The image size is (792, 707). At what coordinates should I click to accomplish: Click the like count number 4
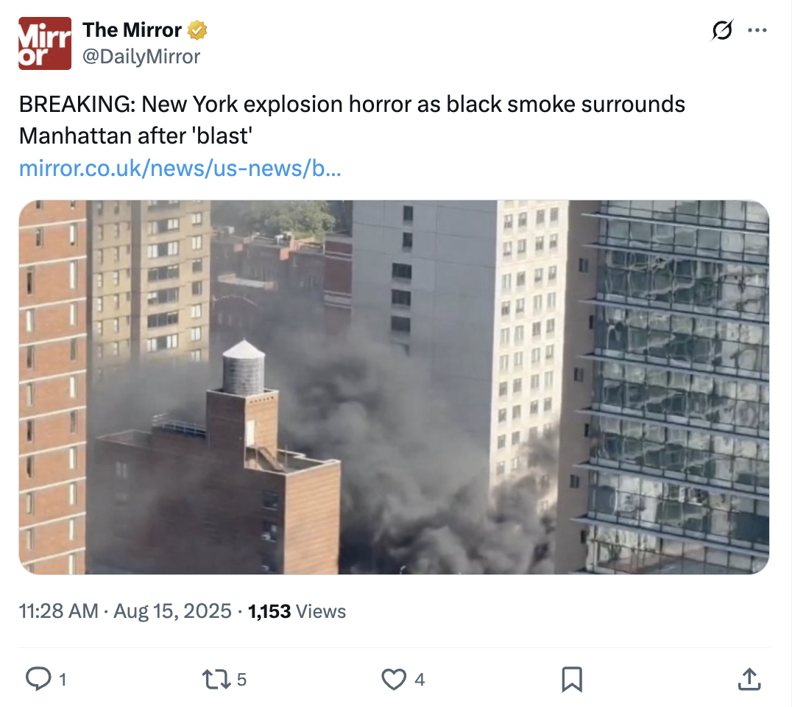click(x=420, y=680)
